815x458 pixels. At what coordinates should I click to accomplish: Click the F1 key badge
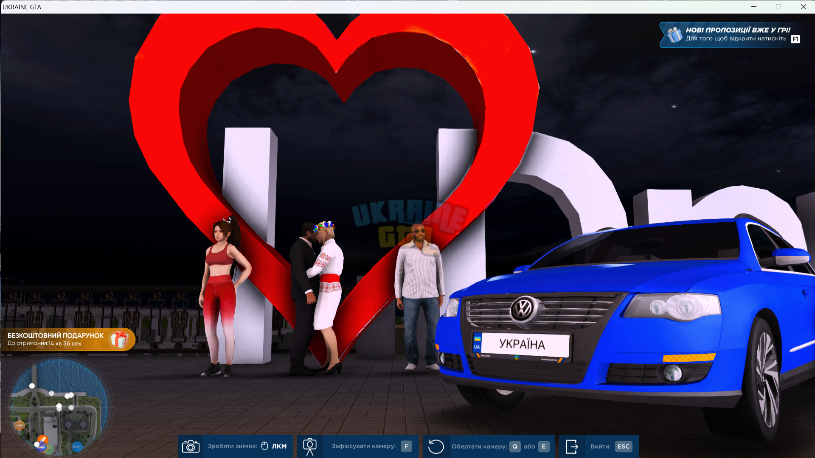pyautogui.click(x=795, y=39)
